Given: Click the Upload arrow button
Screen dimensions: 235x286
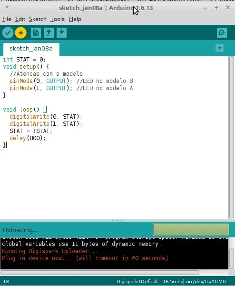Looking at the screenshot, I should click(21, 33).
